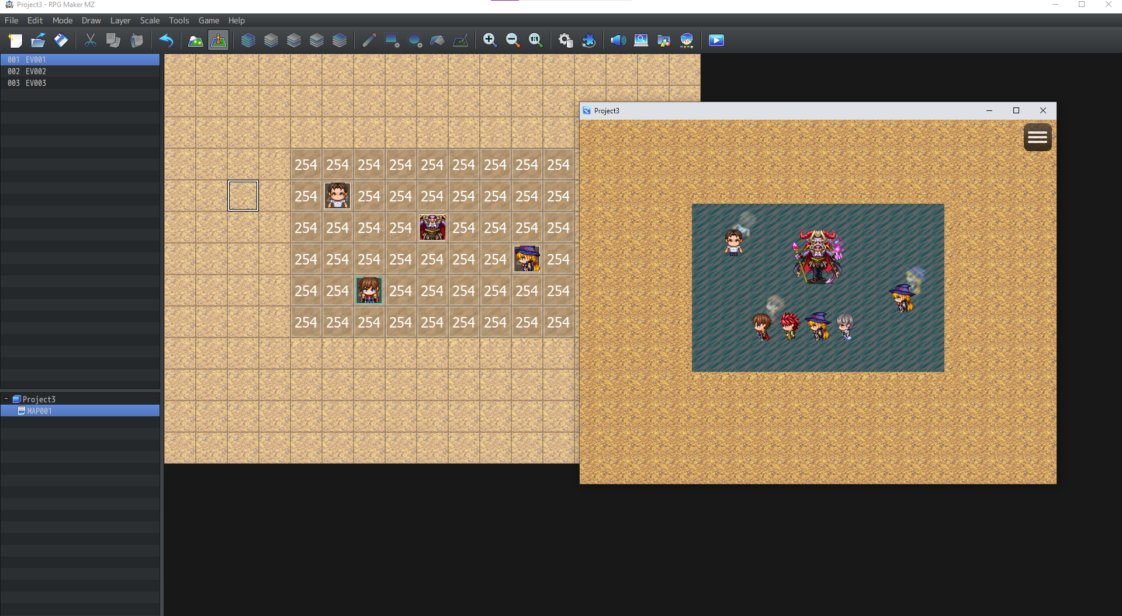Image resolution: width=1122 pixels, height=616 pixels.
Task: Minimize the RPG Maker MZ window
Action: pos(1055,5)
